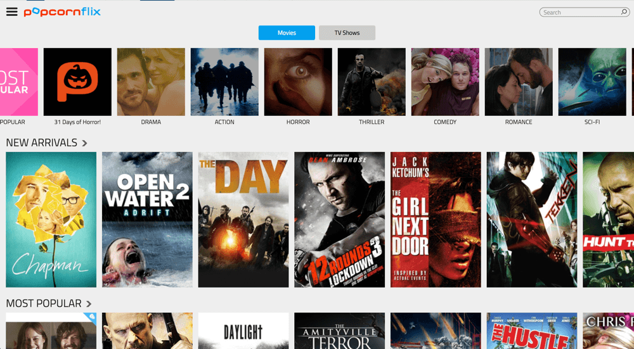The width and height of the screenshot is (634, 349).
Task: Click the DRAMA text label
Action: point(151,122)
